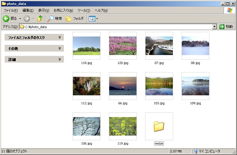Screen dimensions: 237x155
Task: Open the お気に入り(A) menu
Action: click(x=63, y=10)
